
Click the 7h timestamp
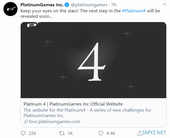(114, 5)
